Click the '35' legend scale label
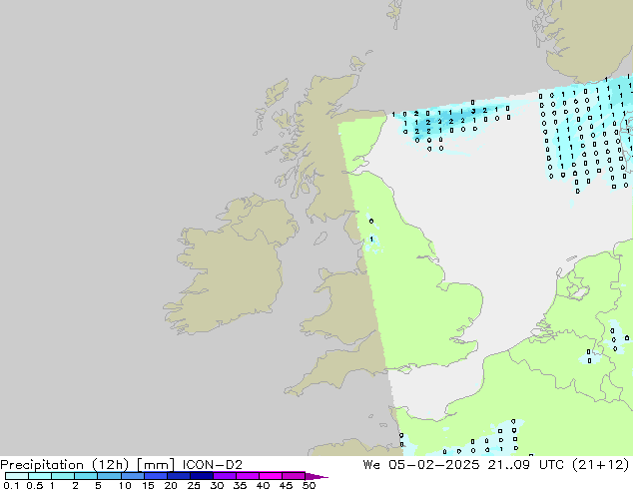This screenshot has width=633, height=489. click(x=240, y=485)
